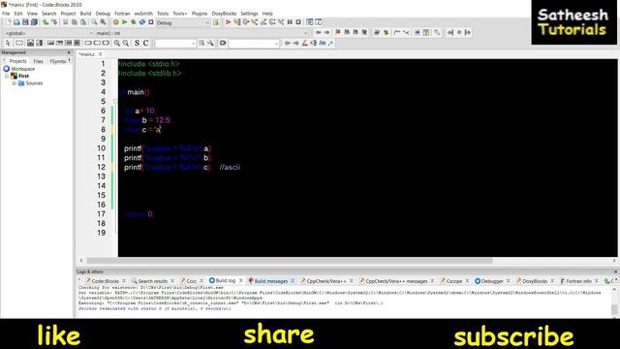Screen dimensions: 620x349
Task: Click the //ascii comment on line 12
Action: [x=230, y=168]
